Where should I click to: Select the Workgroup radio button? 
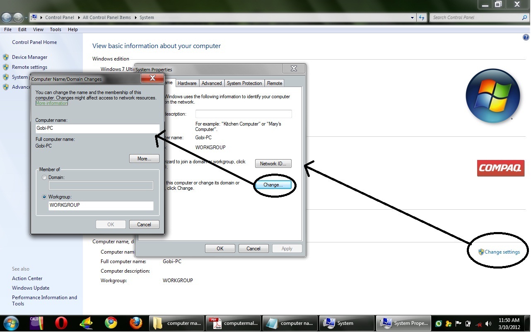tap(44, 197)
